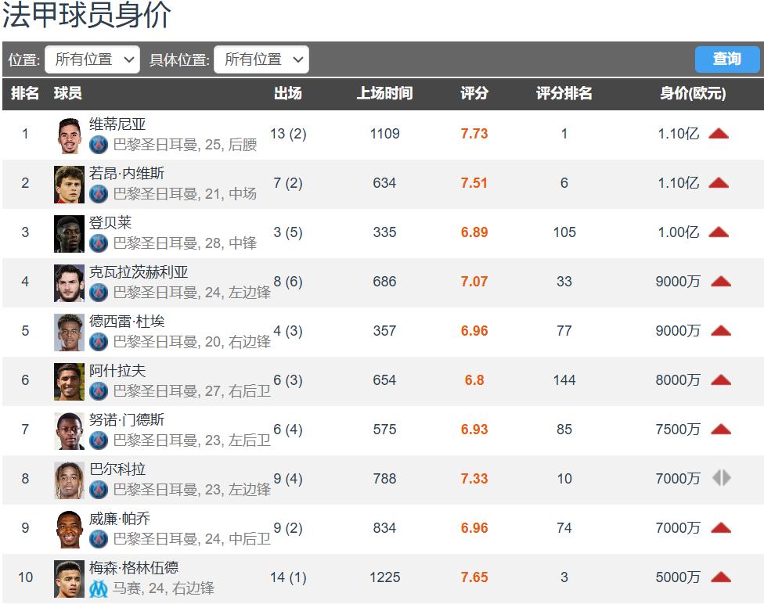This screenshot has height=604, width=764.
Task: Select 登贝莱's player avatar
Action: [x=69, y=234]
